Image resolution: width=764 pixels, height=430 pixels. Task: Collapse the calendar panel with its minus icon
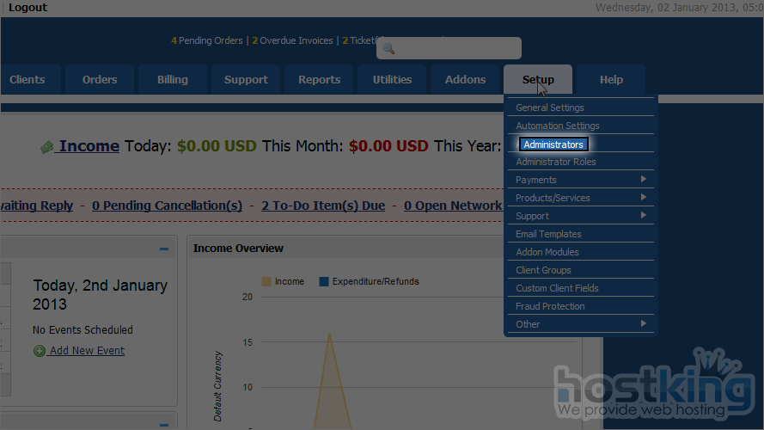coord(163,249)
